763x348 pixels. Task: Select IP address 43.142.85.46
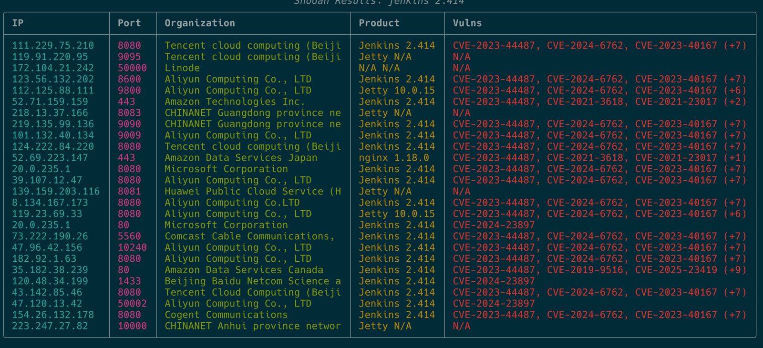pos(47,292)
